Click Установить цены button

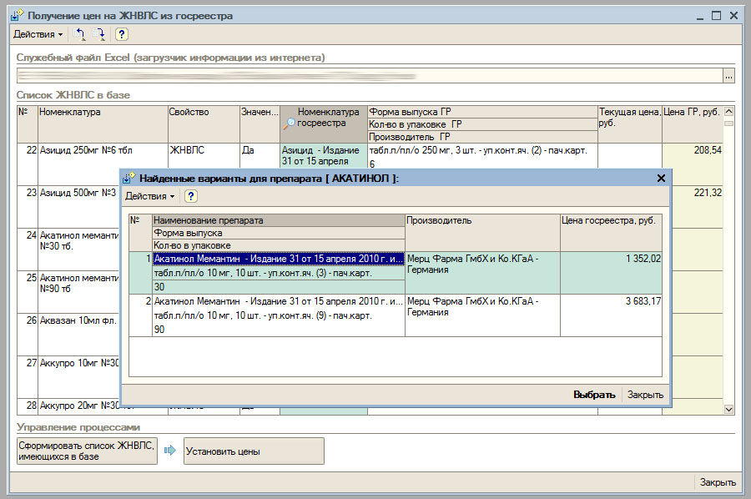(x=254, y=451)
